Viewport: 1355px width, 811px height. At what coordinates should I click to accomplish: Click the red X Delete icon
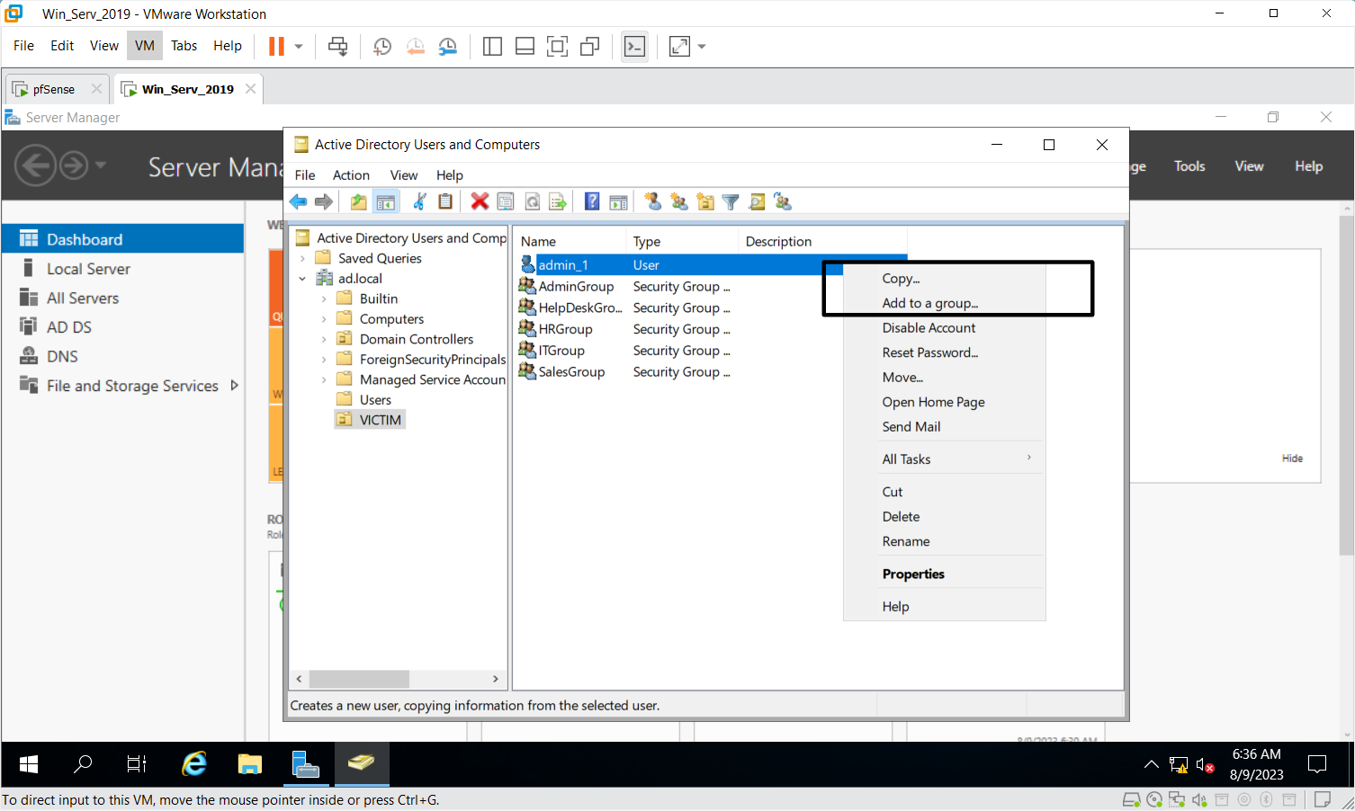tap(480, 201)
